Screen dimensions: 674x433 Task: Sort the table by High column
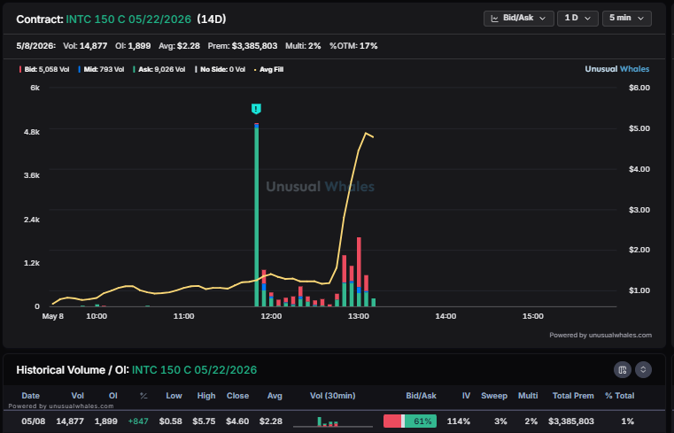206,396
